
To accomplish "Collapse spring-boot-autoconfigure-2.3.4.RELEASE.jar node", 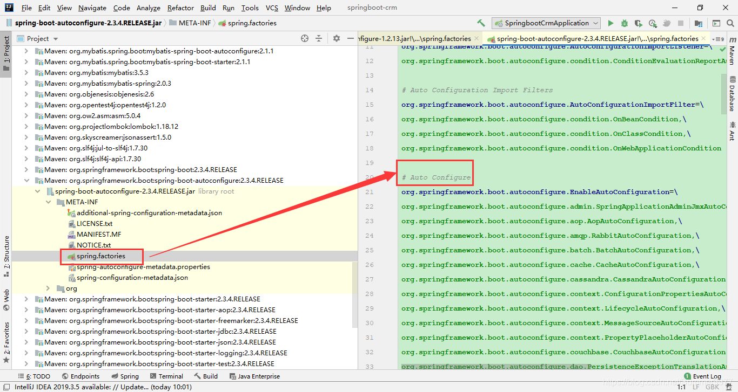I will tap(37, 191).
